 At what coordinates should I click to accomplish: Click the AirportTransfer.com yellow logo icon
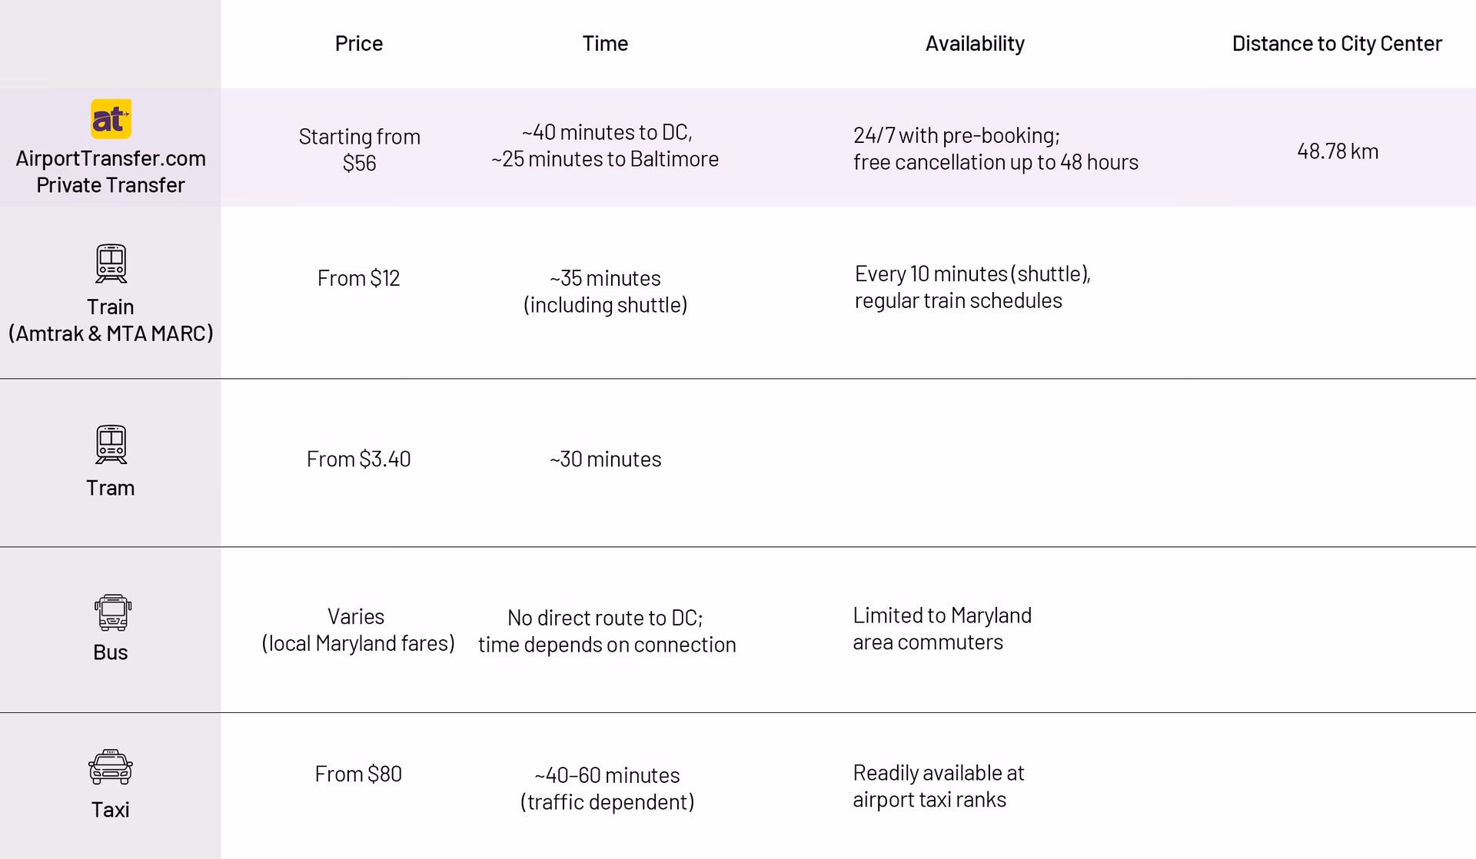tap(111, 119)
